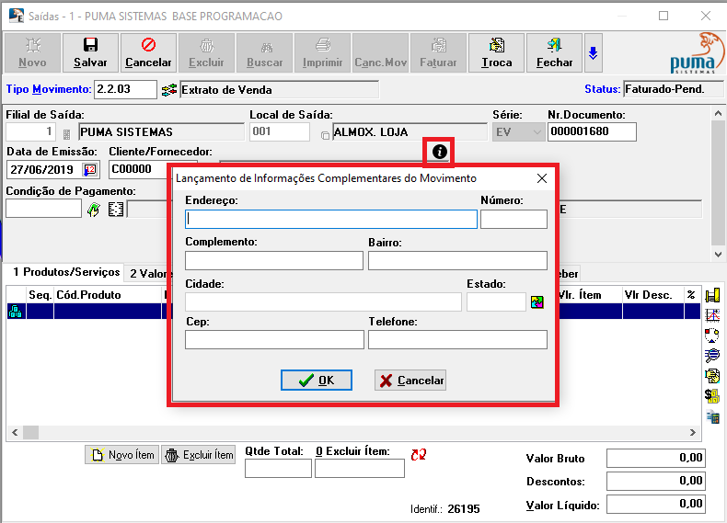
Task: Close the Informações Complementares dialog
Action: 541,178
